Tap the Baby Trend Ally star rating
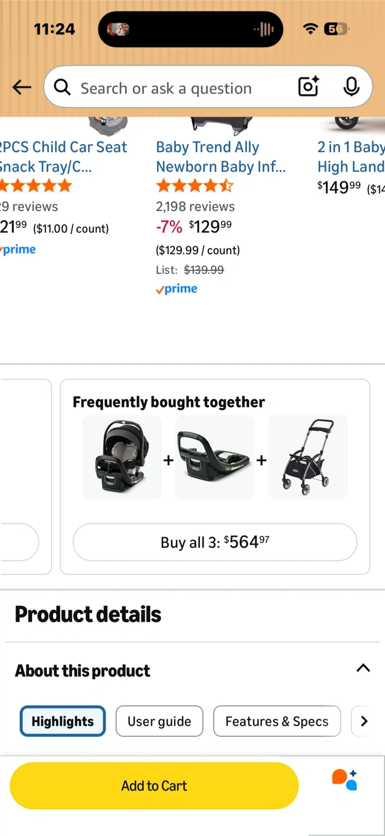The image size is (385, 836). [194, 186]
